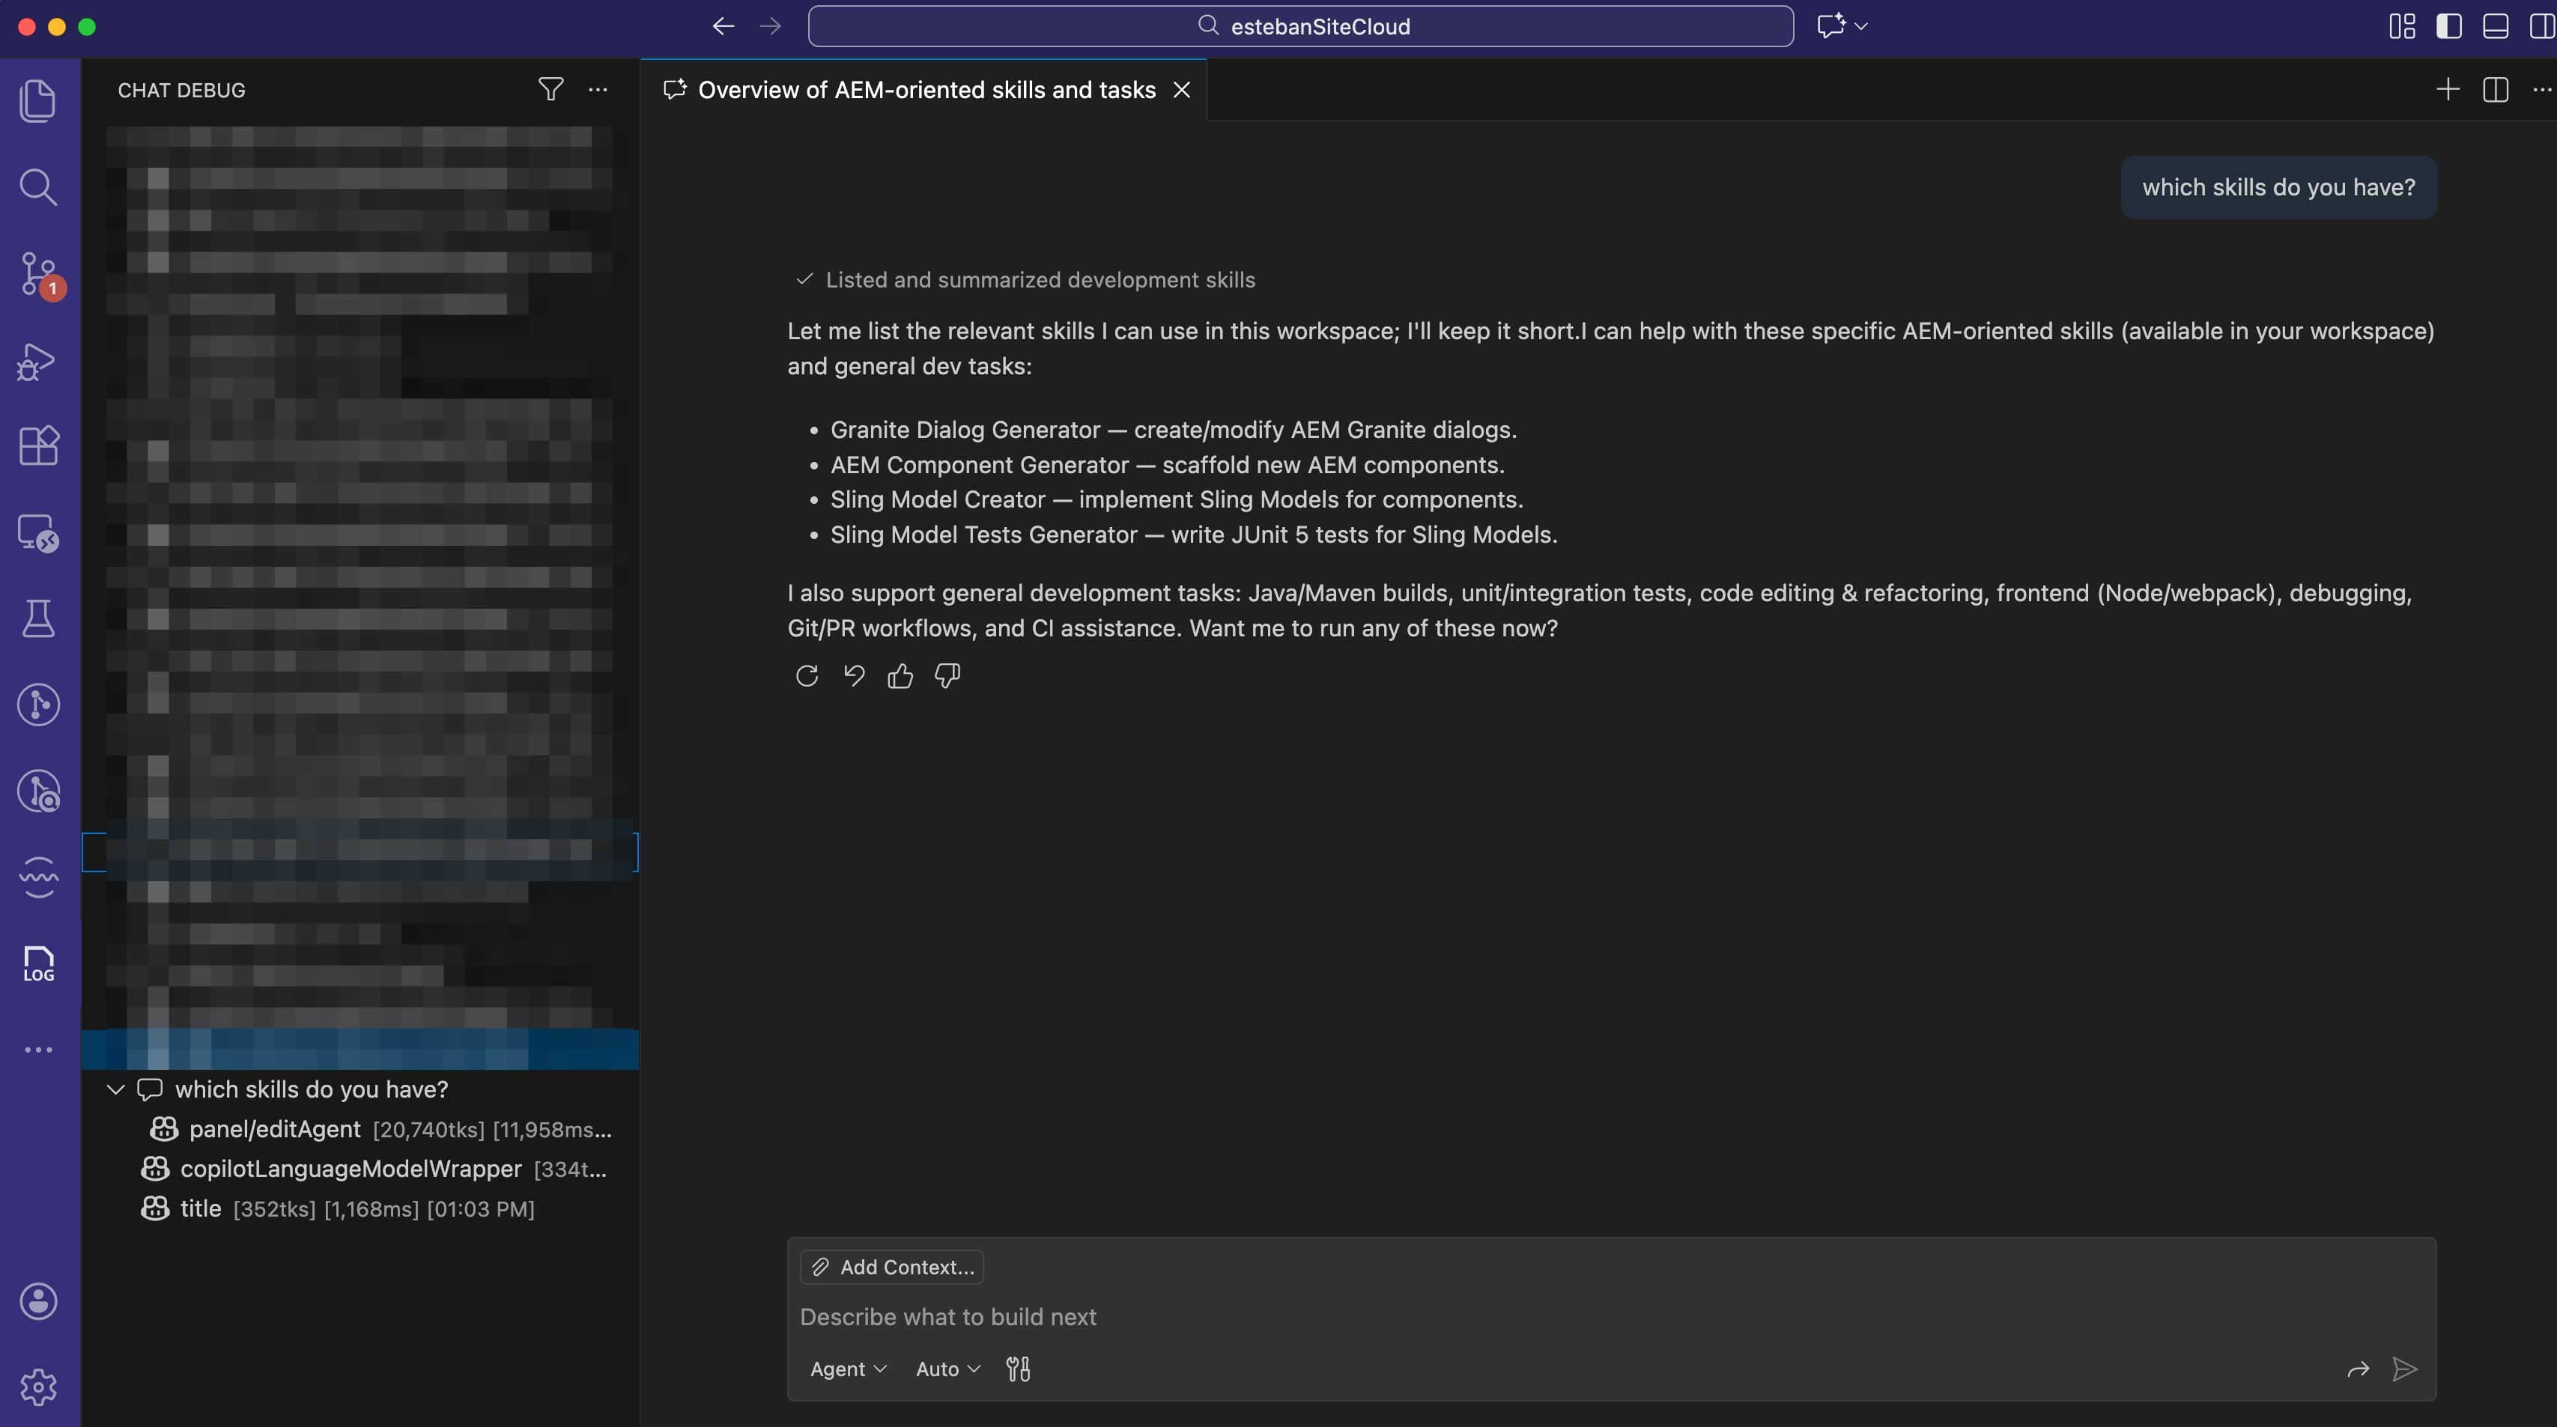Retry the chat response

pos(807,676)
